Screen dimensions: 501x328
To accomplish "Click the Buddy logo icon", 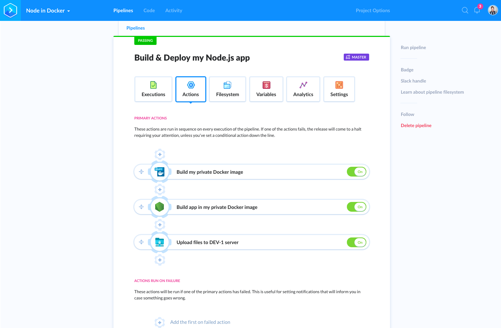I will tap(10, 10).
